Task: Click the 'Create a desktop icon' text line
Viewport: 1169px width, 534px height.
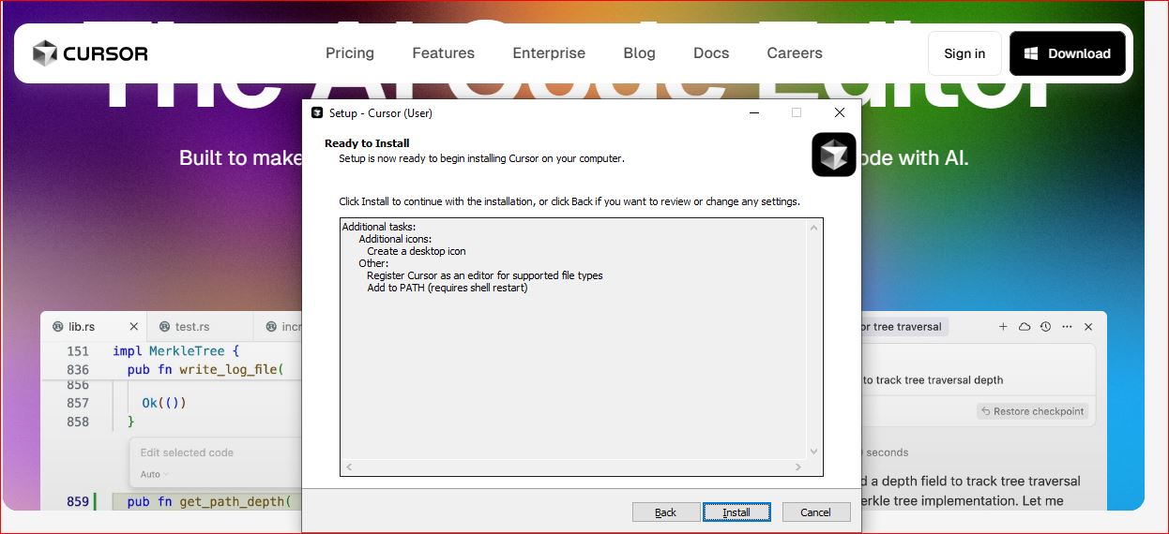Action: pyautogui.click(x=416, y=251)
